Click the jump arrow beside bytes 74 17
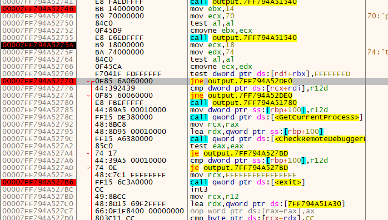This screenshot has height=220, width=388. (88, 153)
